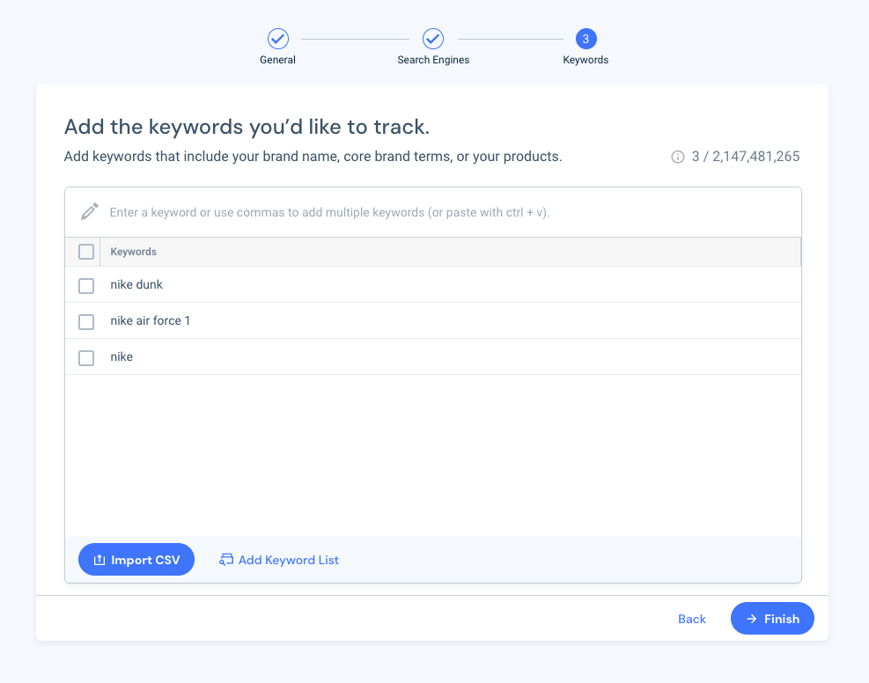Click the pencil icon in the keyword field
The height and width of the screenshot is (683, 869).
89,211
